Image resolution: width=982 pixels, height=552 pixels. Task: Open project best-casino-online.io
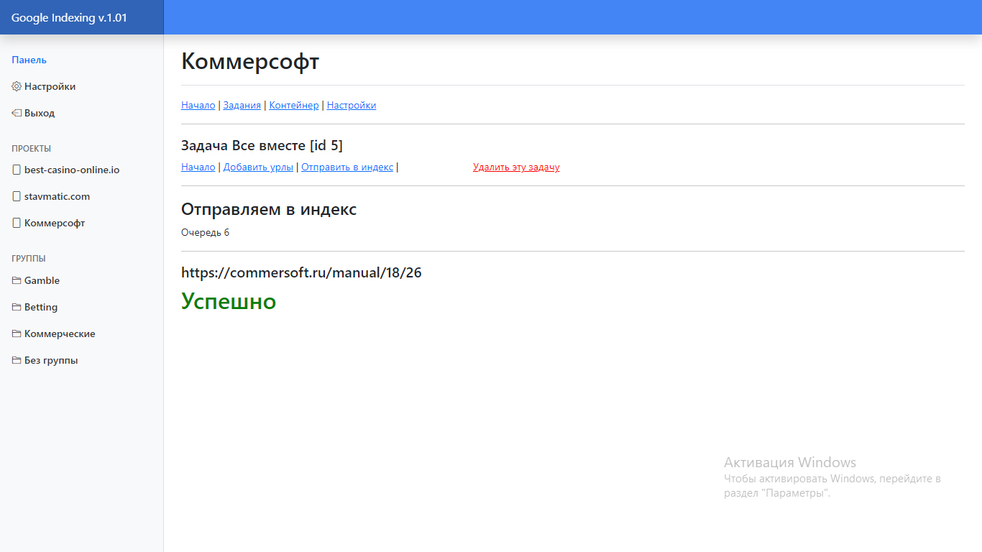click(72, 170)
